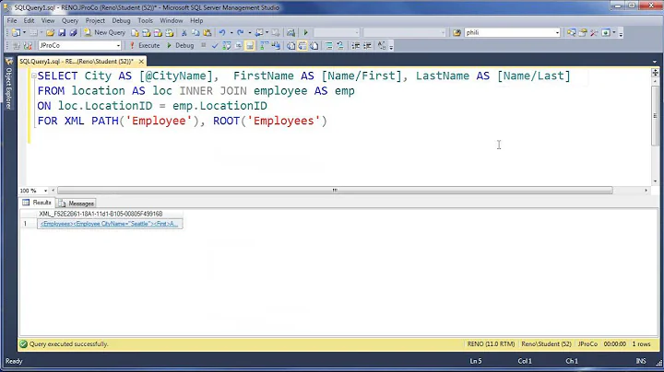Open the Query menu

(x=70, y=20)
